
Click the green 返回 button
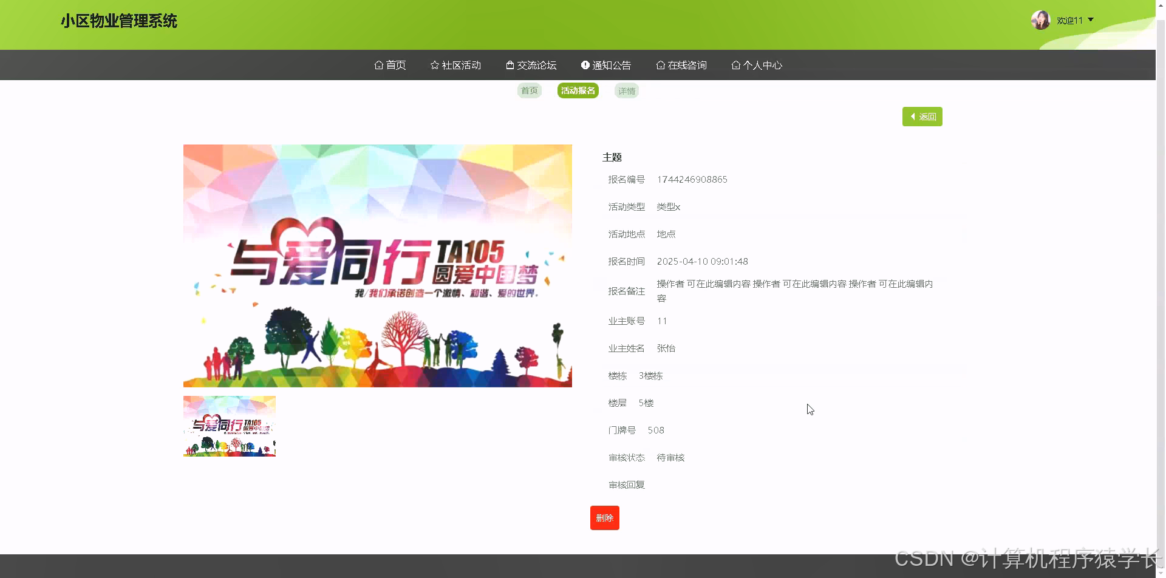pyautogui.click(x=922, y=117)
